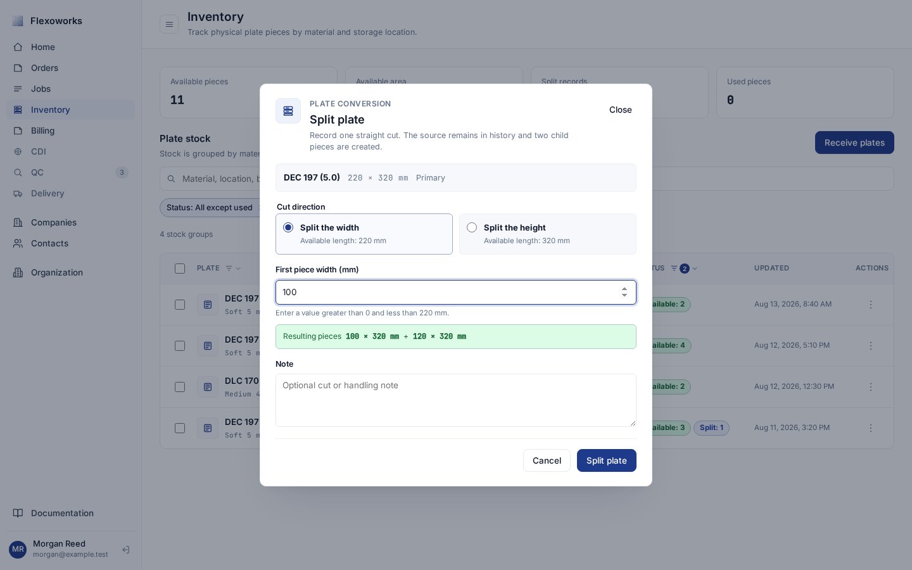Viewport: 912px width, 570px height.
Task: Click the Companies building icon
Action: (18, 222)
